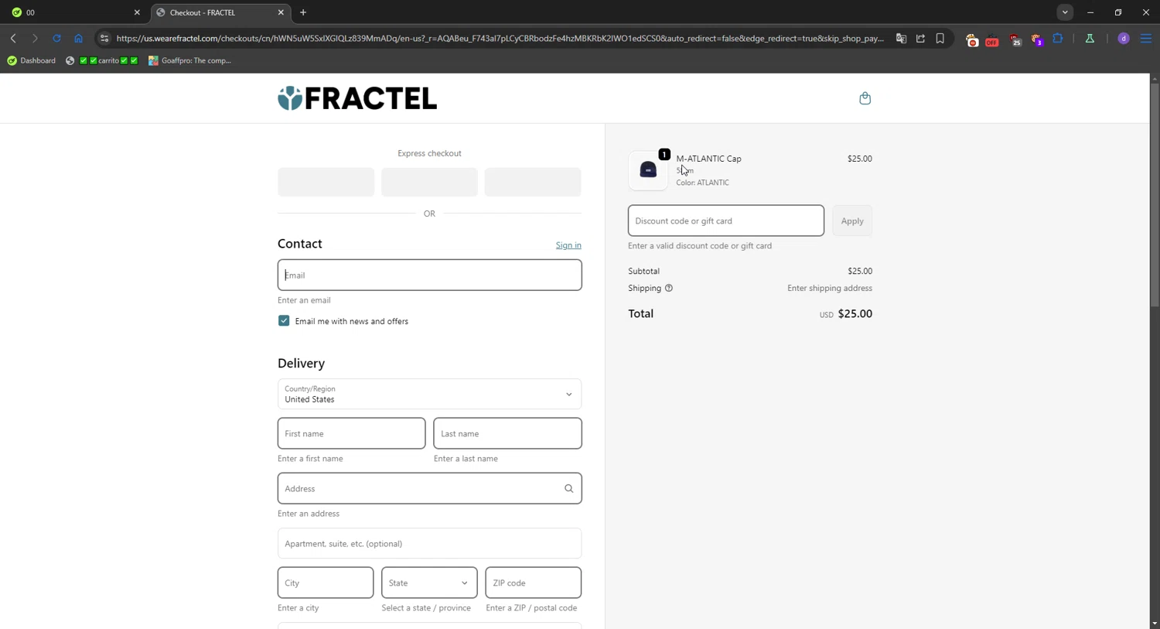Click the address search magnifier icon
1160x629 pixels.
568,488
